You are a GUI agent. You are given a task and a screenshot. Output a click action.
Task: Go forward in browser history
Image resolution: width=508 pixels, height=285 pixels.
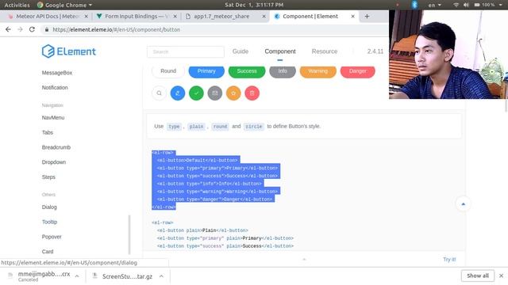pyautogui.click(x=20, y=29)
